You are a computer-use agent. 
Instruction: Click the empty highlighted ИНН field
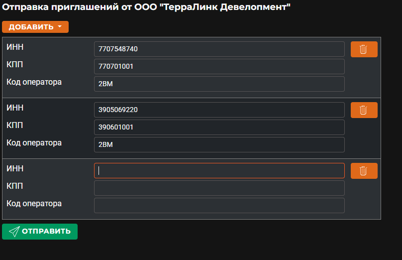[219, 171]
